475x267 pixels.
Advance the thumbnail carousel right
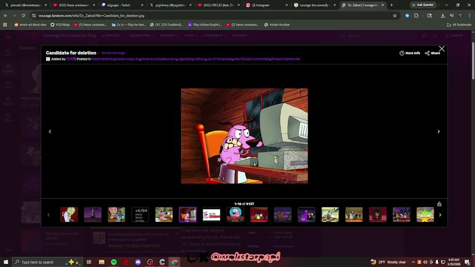(x=440, y=215)
